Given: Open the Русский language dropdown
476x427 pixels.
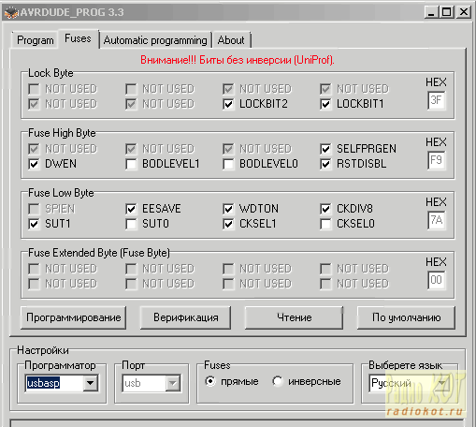Looking at the screenshot, I should click(442, 383).
